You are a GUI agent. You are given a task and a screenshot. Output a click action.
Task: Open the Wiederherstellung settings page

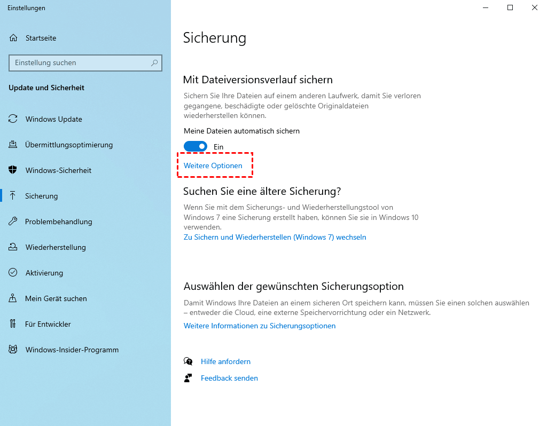pos(55,247)
